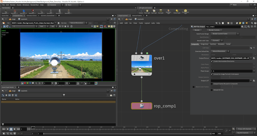The height and width of the screenshot is (136, 257).
Task: Open the file chooser for Output LUT
Action: pyautogui.click(x=254, y=81)
